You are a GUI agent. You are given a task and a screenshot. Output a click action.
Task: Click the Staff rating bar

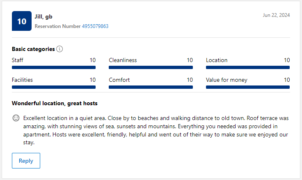(x=54, y=67)
